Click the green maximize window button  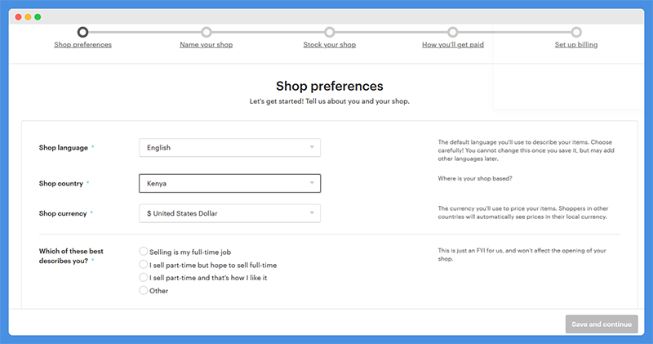(x=38, y=17)
